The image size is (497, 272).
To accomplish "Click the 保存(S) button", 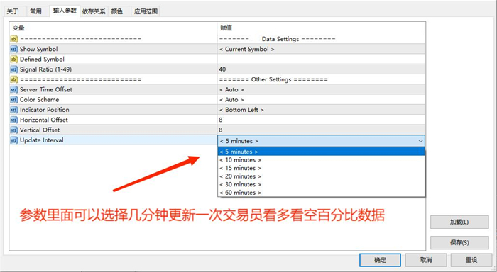I will click(459, 242).
